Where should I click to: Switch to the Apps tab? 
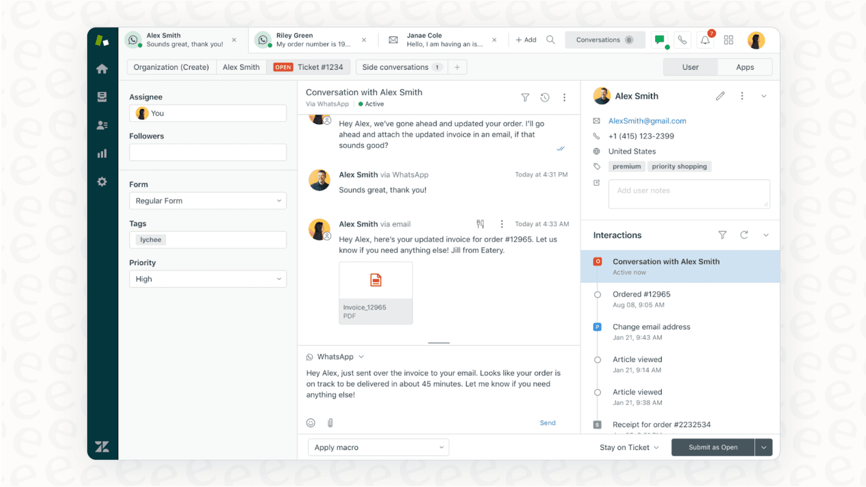tap(744, 67)
